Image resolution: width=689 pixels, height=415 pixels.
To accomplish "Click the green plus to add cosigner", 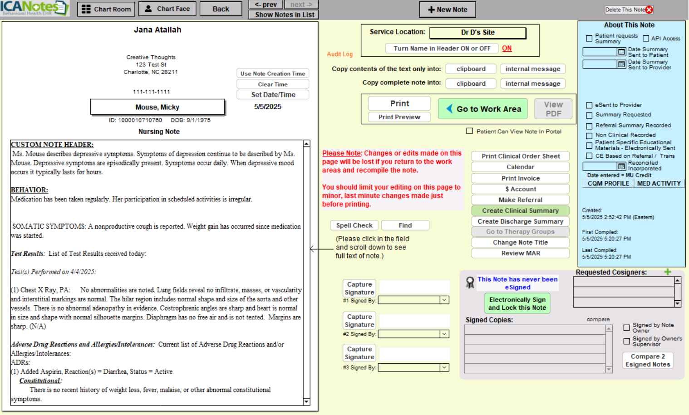I will (x=667, y=272).
